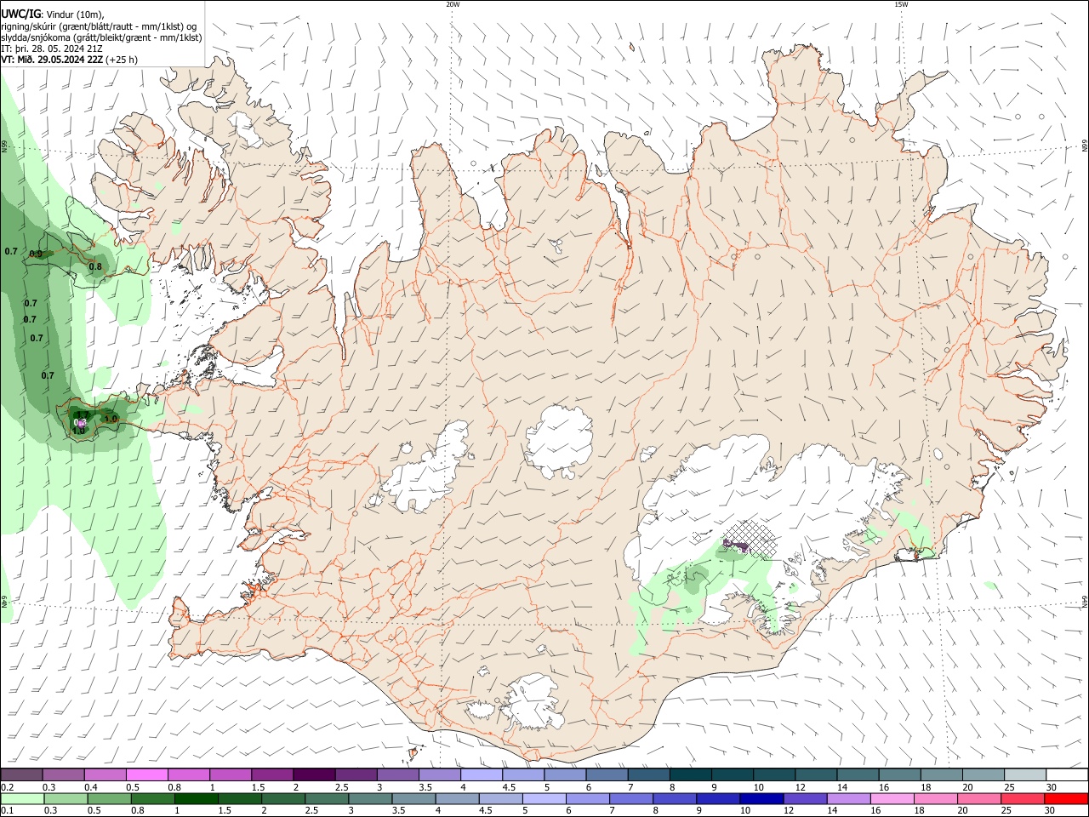Click the 'IT: þri. 28. 05. 2024 21Z' line
The width and height of the screenshot is (1089, 817).
click(x=54, y=49)
